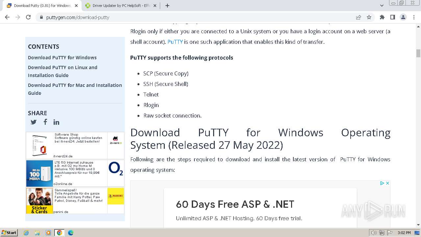Open the it-nerd24 Software Shop ad
This screenshot has height=237, width=421.
75,145
